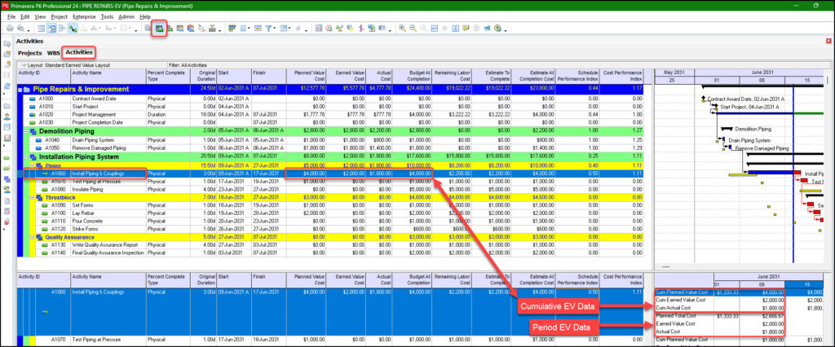
Task: Click the Zoom Out magnifier icon
Action: pyautogui.click(x=413, y=29)
